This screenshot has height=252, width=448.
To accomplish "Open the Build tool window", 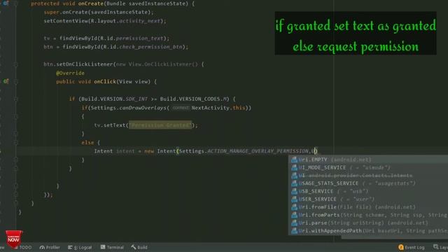I will 139,247.
